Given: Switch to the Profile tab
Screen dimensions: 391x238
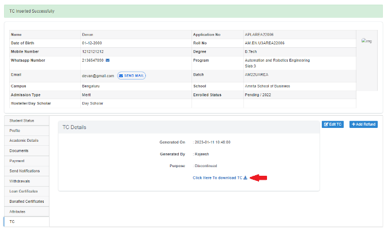Looking at the screenshot, I should pyautogui.click(x=15, y=131).
